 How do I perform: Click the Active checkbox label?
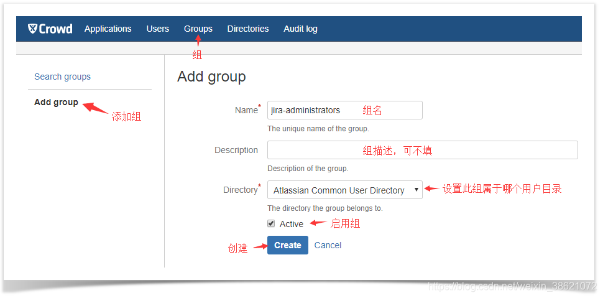[x=292, y=224]
